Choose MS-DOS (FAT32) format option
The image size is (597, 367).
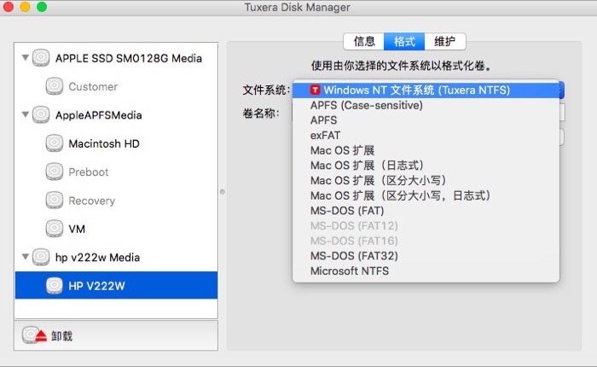click(x=354, y=255)
